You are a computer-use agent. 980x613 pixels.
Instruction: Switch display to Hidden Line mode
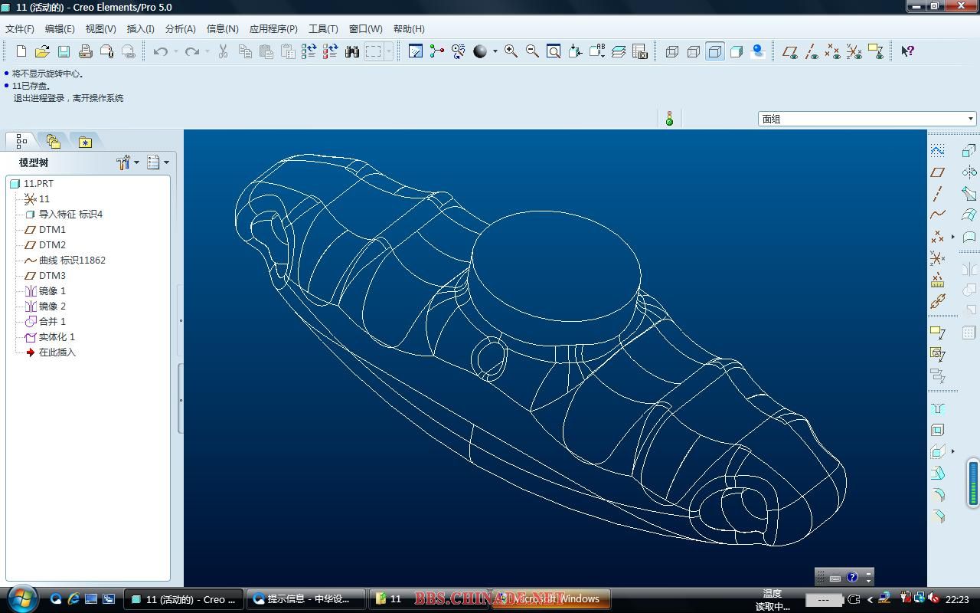coord(693,51)
